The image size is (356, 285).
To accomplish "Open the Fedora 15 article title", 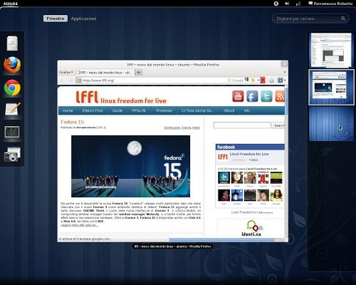I will [72, 122].
